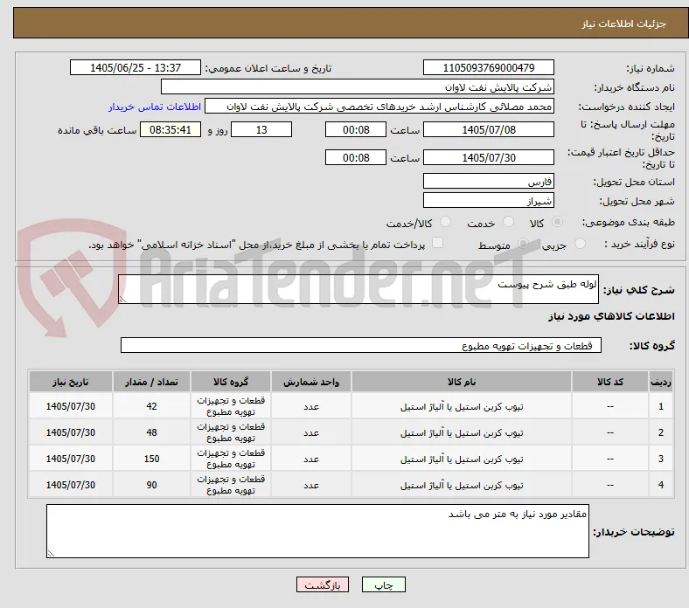Click item name in table row 3
This screenshot has height=608, width=689.
pos(462,459)
